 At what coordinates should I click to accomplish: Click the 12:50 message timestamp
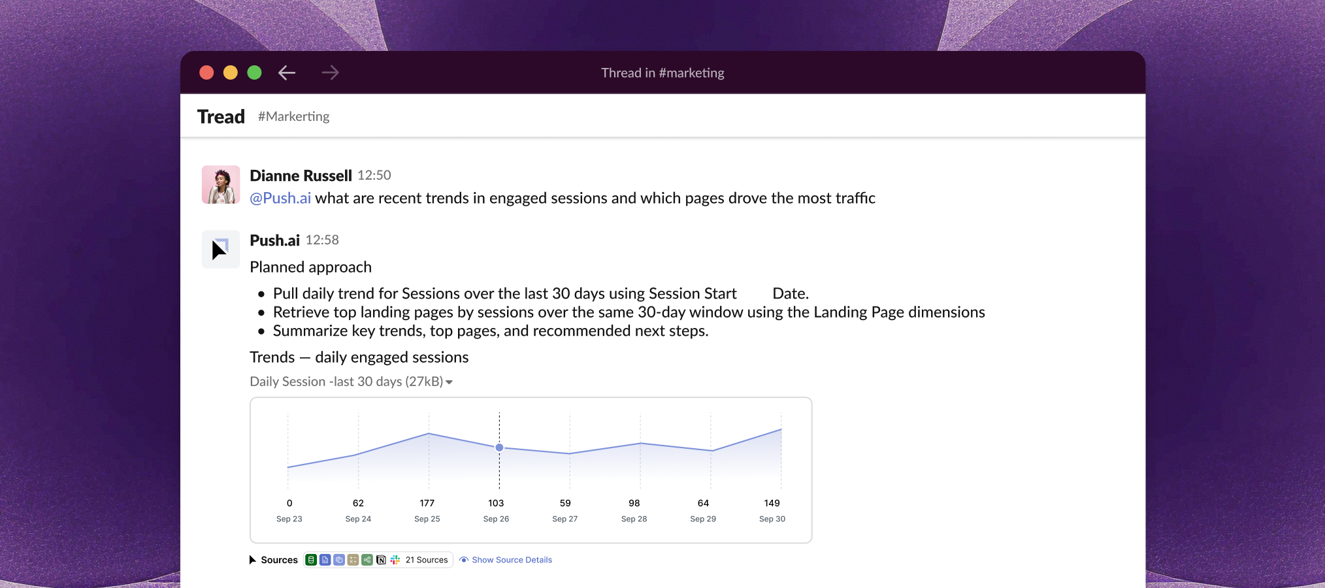coord(374,175)
